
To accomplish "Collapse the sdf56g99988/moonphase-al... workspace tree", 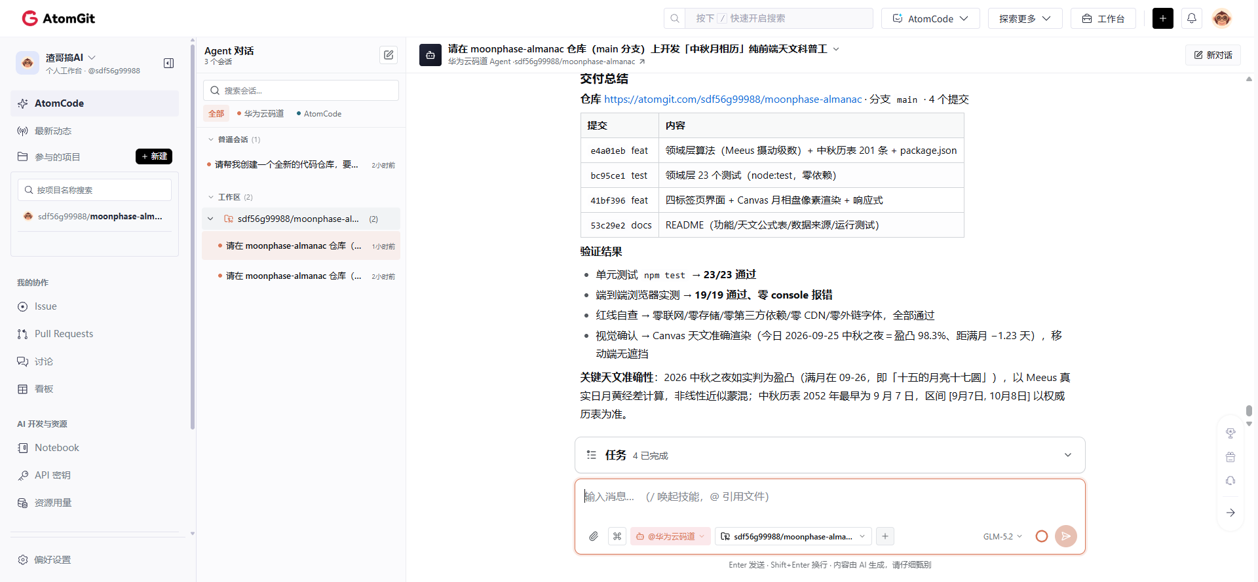I will pos(210,219).
